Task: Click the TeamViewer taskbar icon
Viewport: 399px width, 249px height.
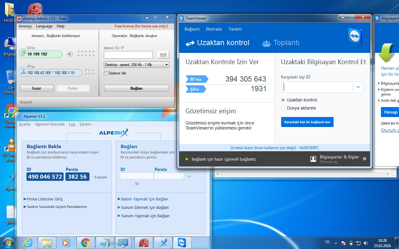Action: coord(182,242)
